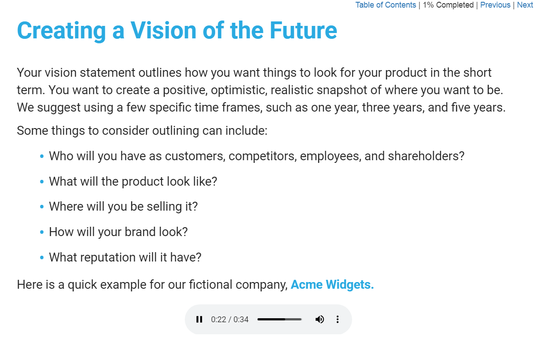Click the 'How will your brand look?' bullet
The height and width of the screenshot is (353, 536).
(x=118, y=232)
